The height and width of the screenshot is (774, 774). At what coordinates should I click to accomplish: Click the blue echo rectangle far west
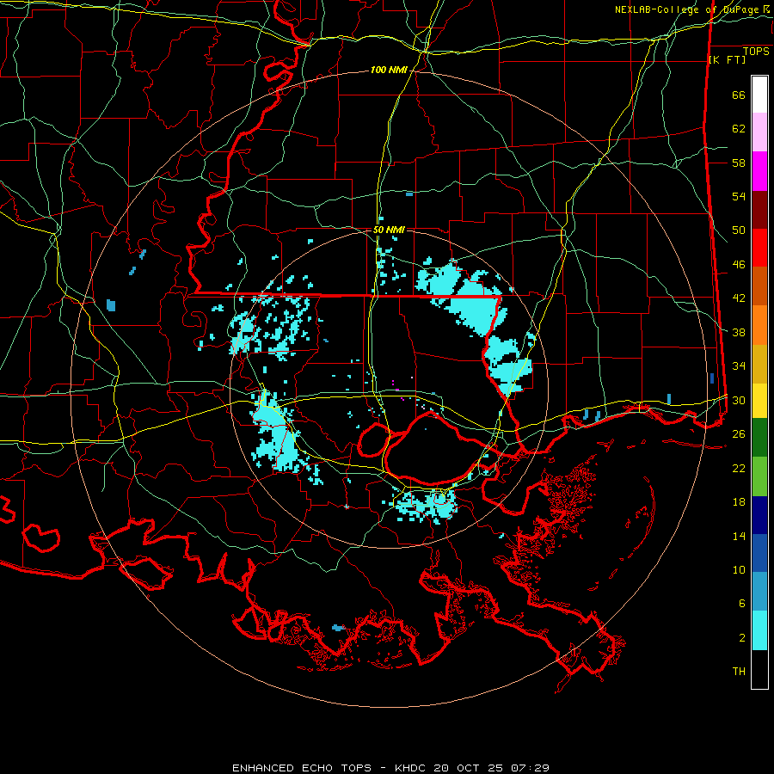click(111, 305)
